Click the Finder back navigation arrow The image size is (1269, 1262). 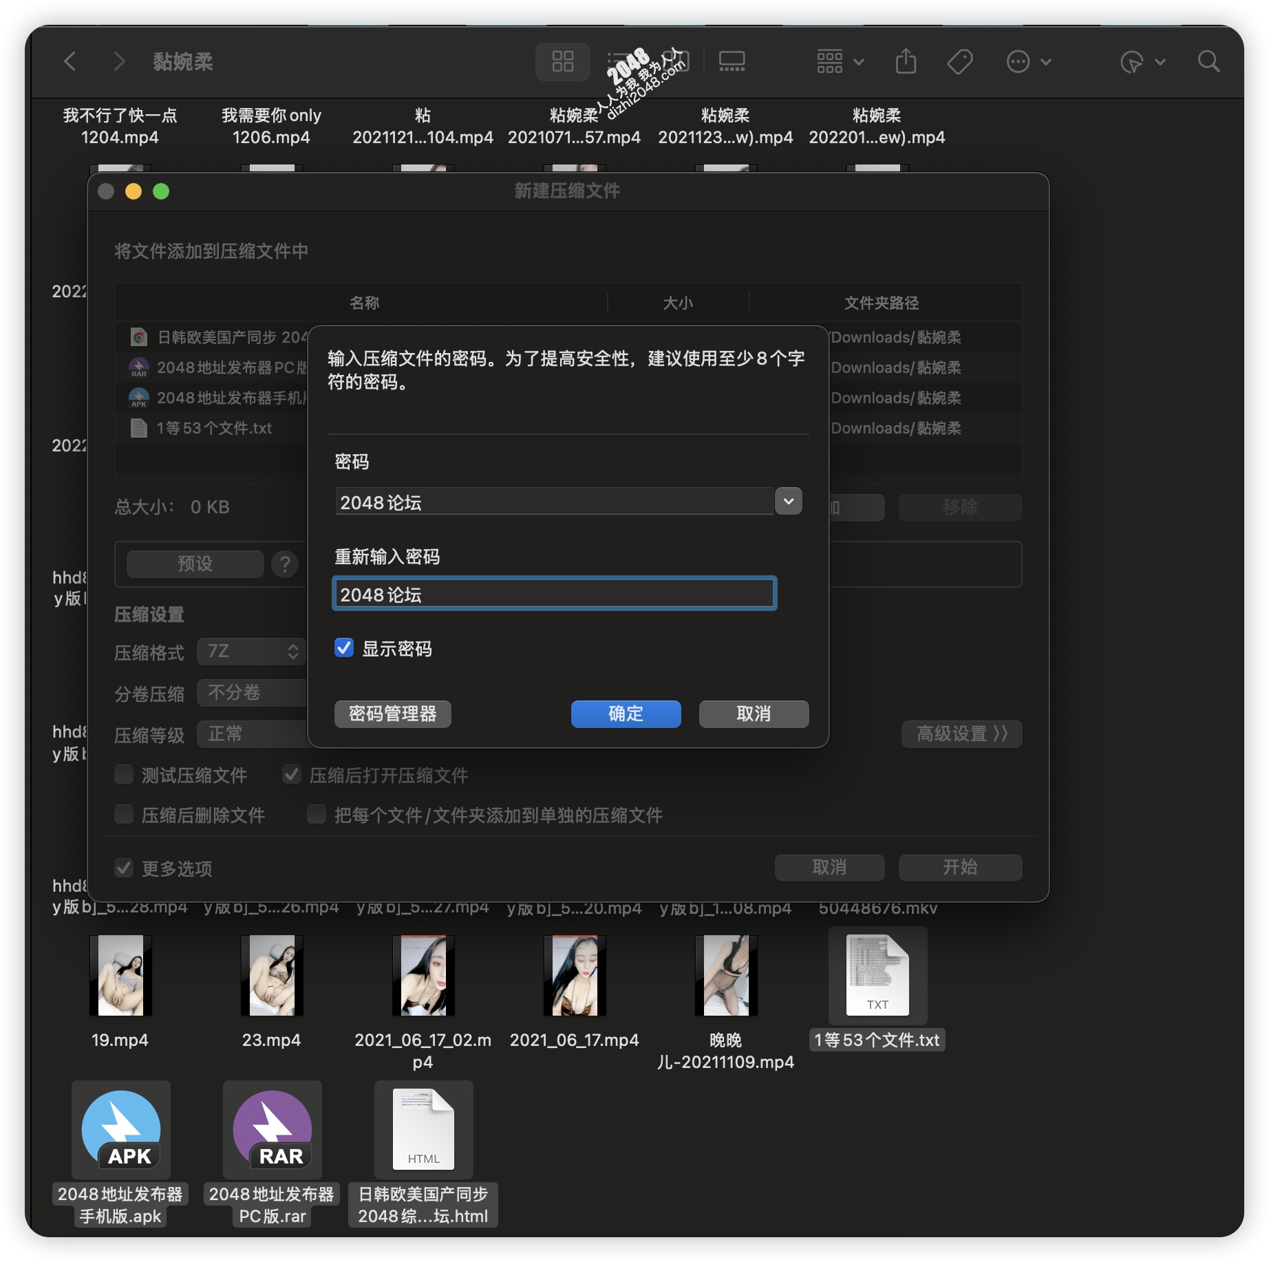tap(70, 62)
